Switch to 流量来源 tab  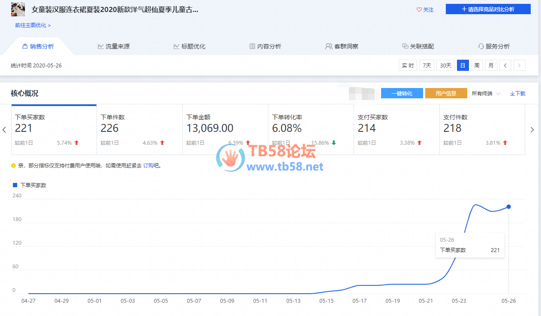click(x=114, y=46)
